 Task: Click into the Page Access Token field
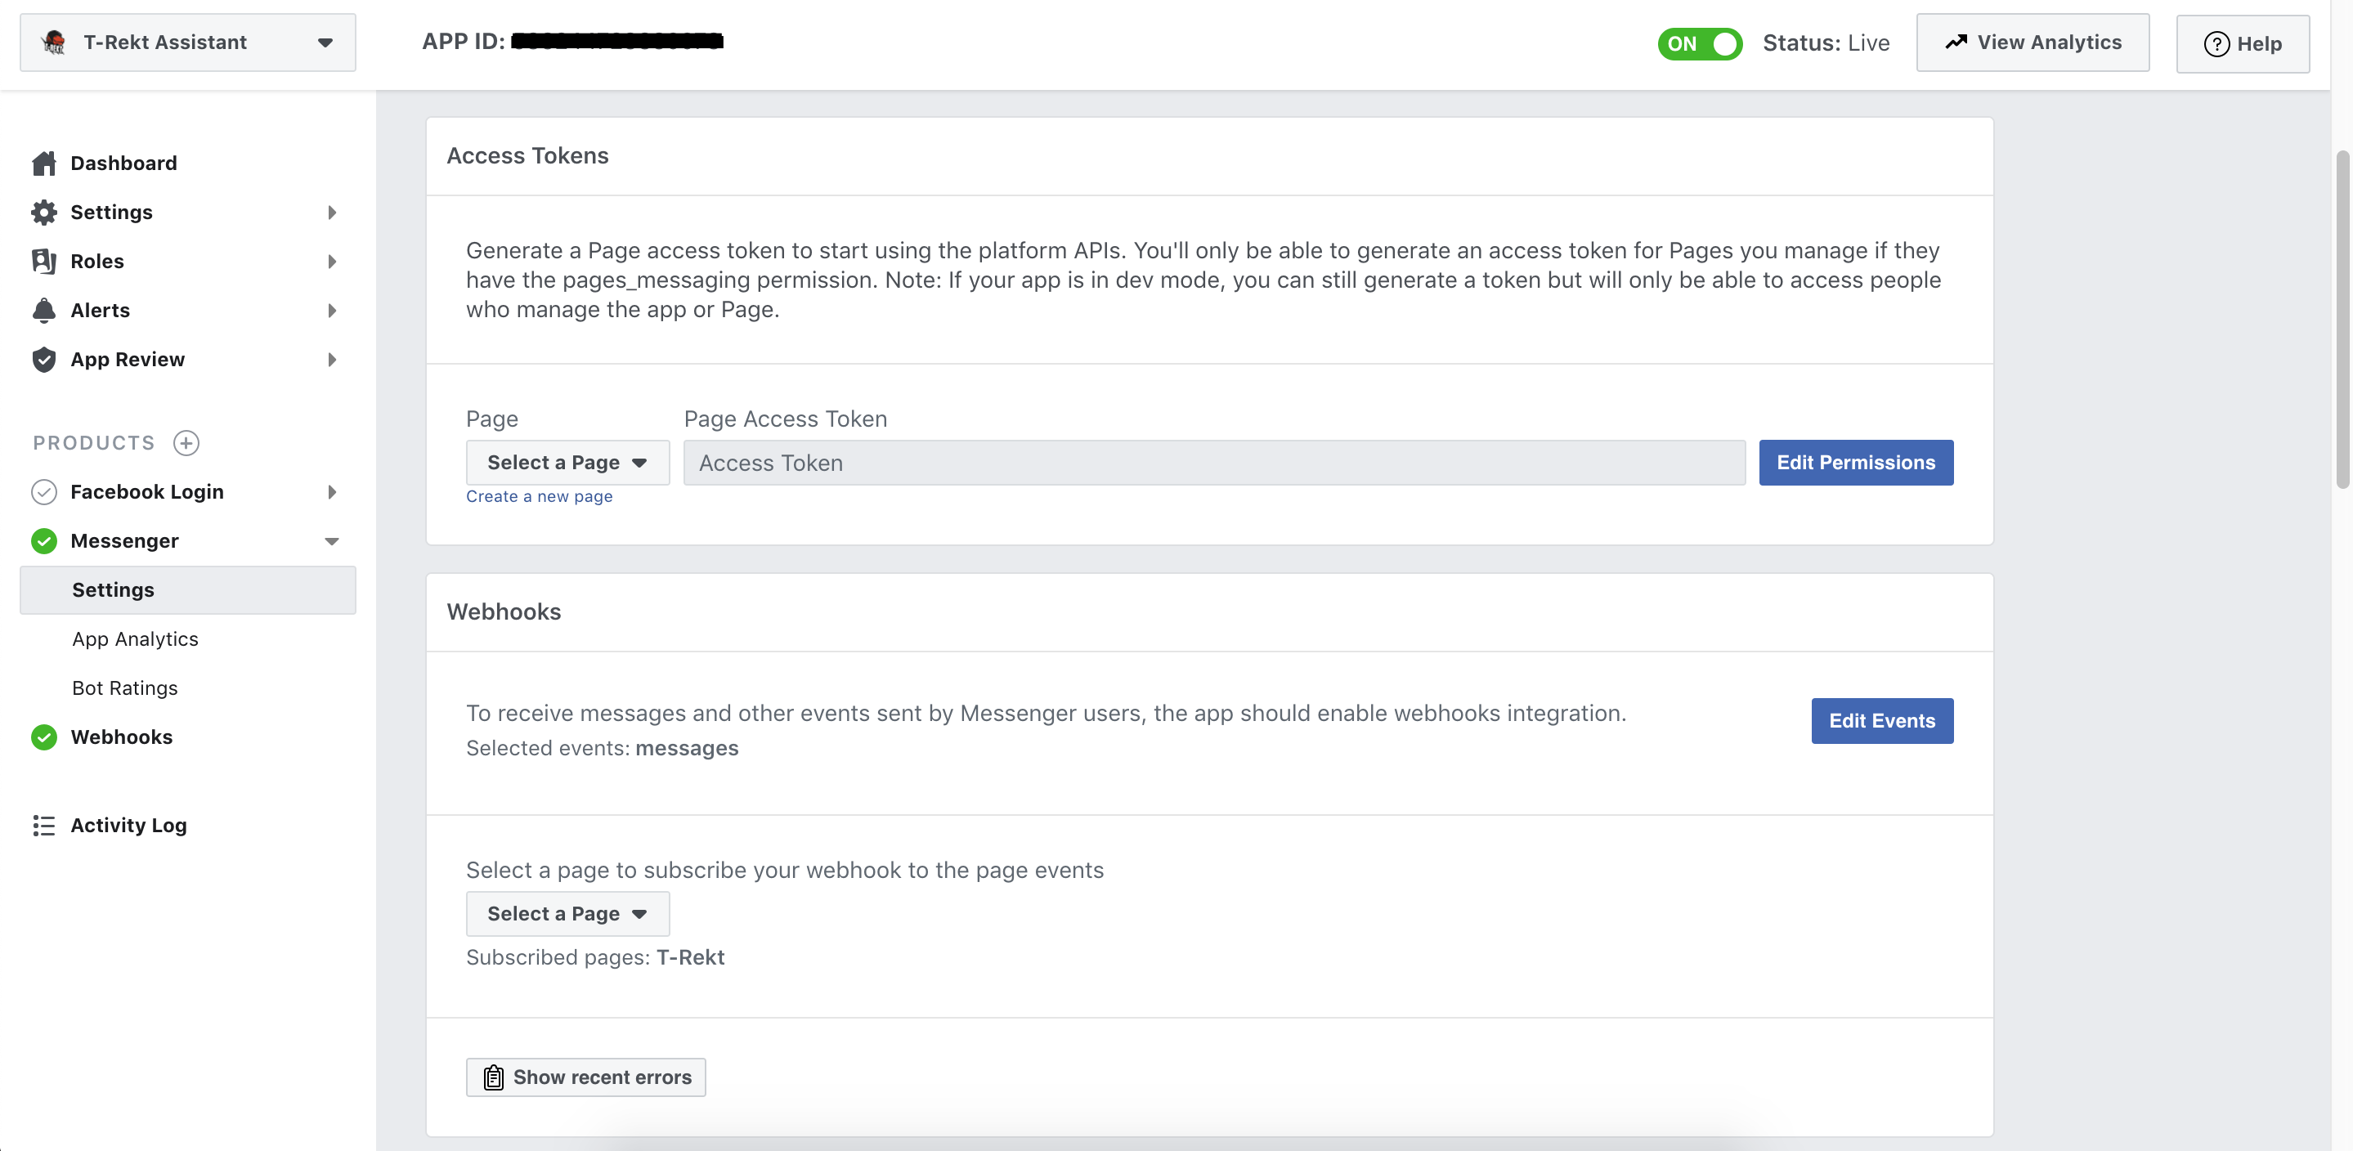pyautogui.click(x=1214, y=462)
